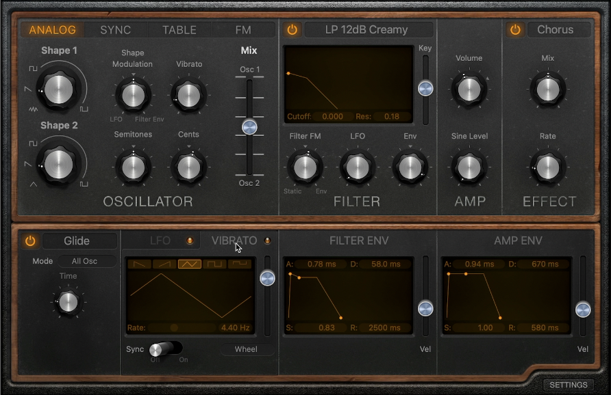This screenshot has width=611, height=395.
Task: Open the Chorus effect selection menu
Action: (x=559, y=29)
